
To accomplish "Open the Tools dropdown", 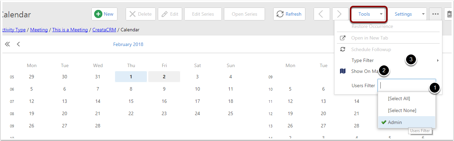I will [369, 14].
